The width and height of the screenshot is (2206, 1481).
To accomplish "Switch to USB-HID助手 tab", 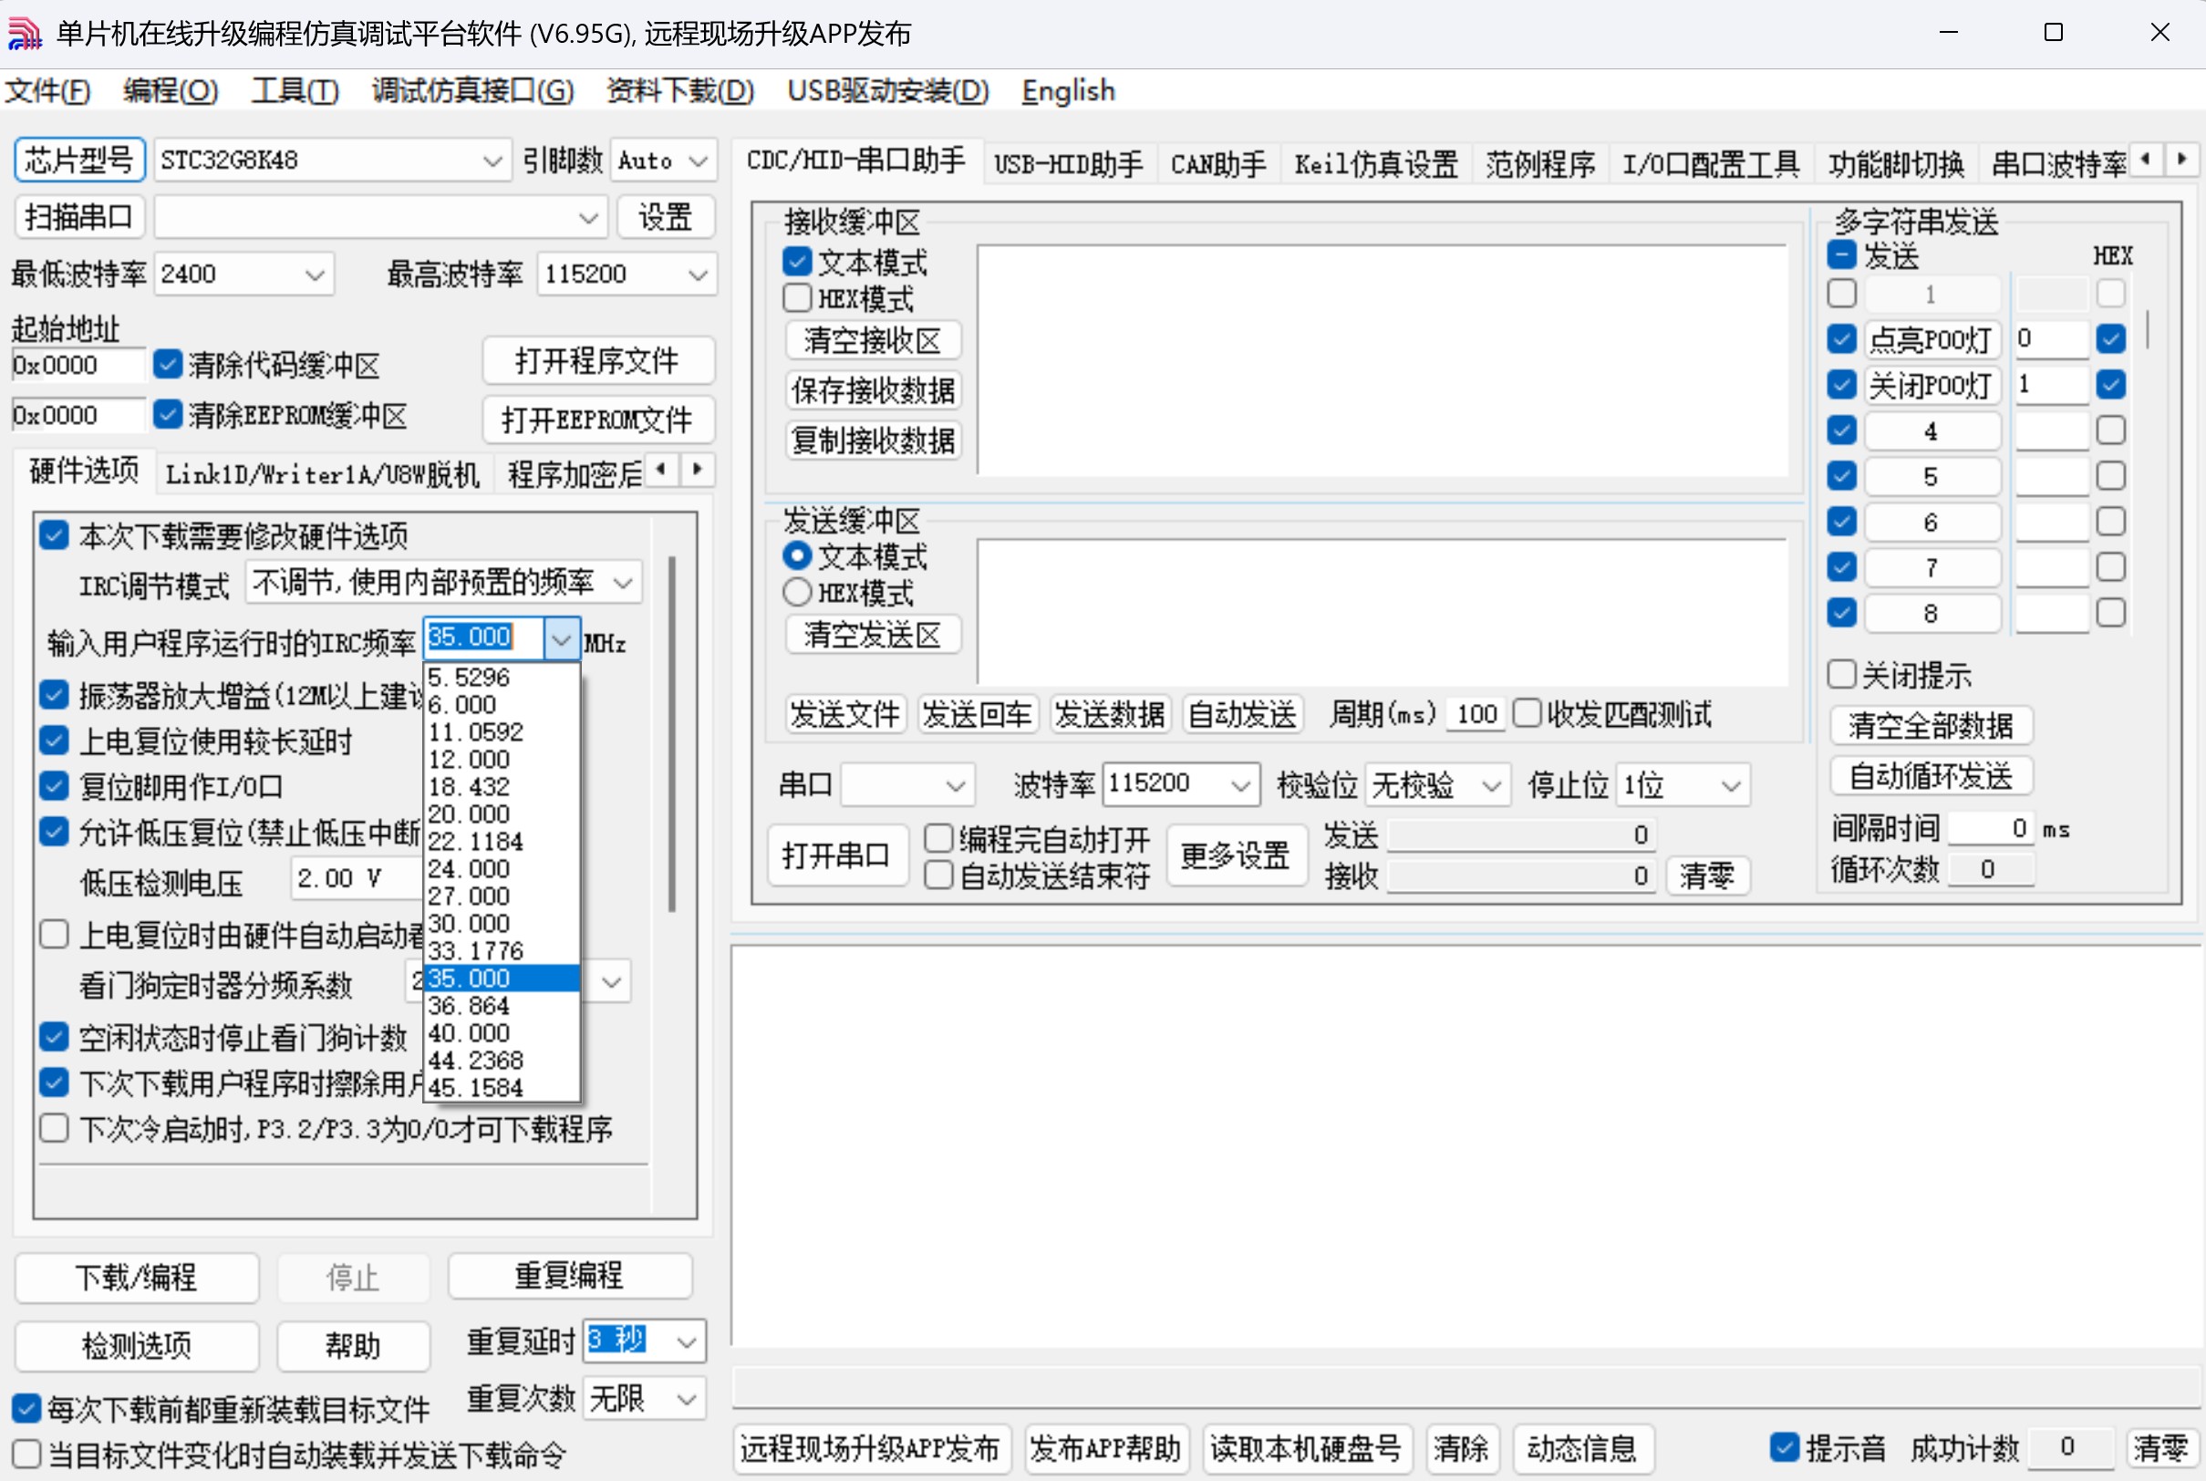I will click(1068, 163).
